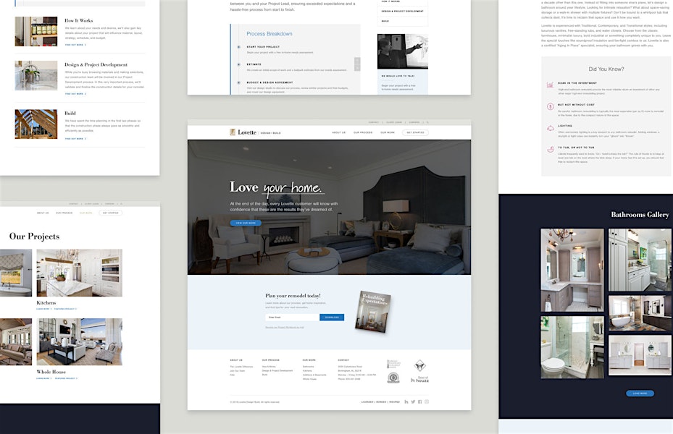Expand the Start Your Project process step

click(x=239, y=47)
